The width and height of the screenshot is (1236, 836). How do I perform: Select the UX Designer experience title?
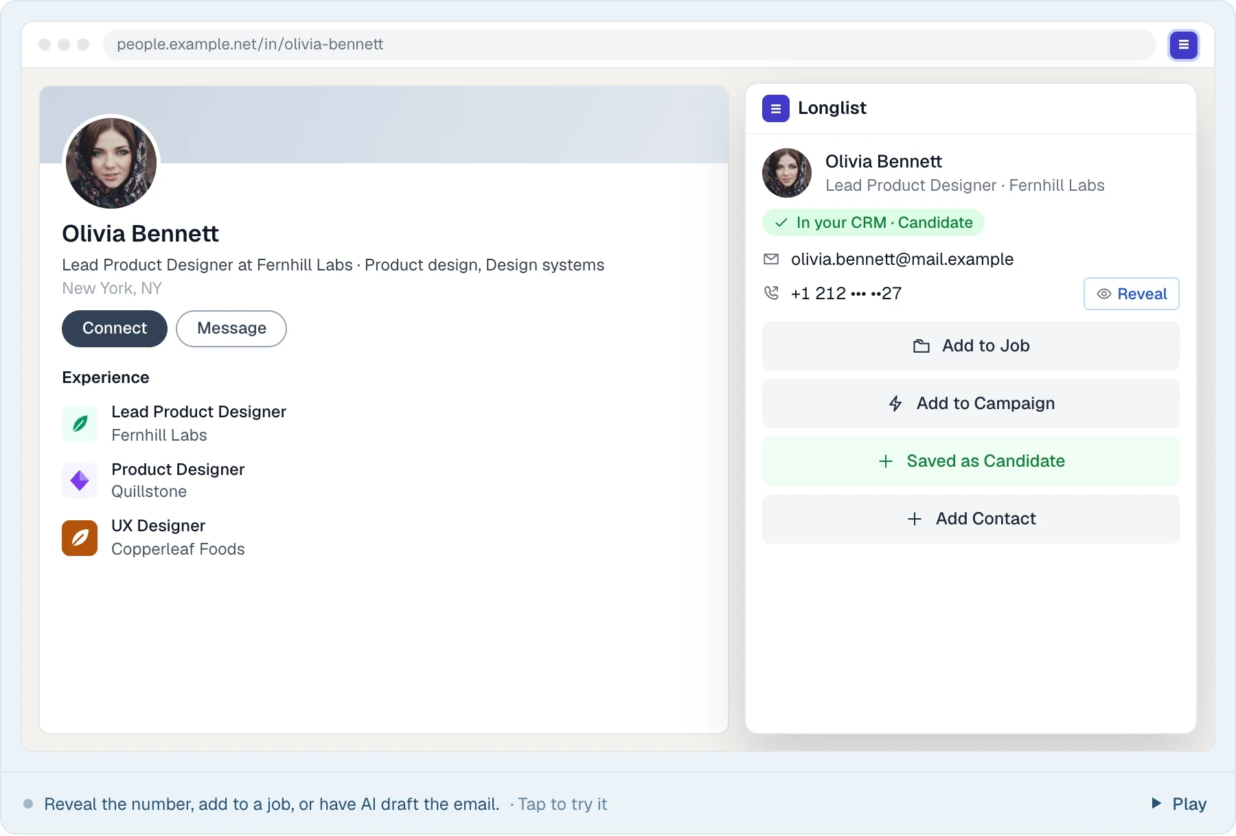click(158, 526)
